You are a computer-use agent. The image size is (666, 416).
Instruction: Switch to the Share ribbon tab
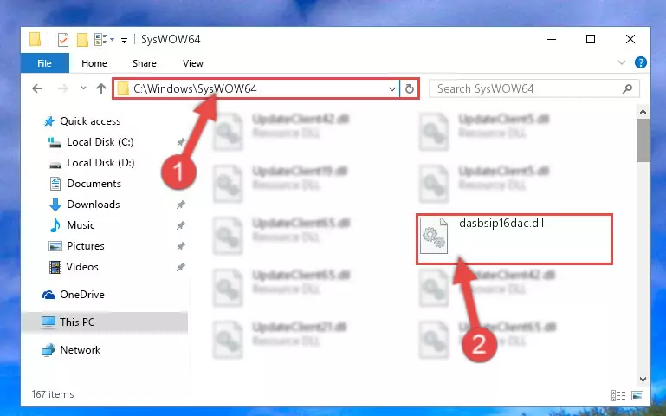(x=145, y=63)
